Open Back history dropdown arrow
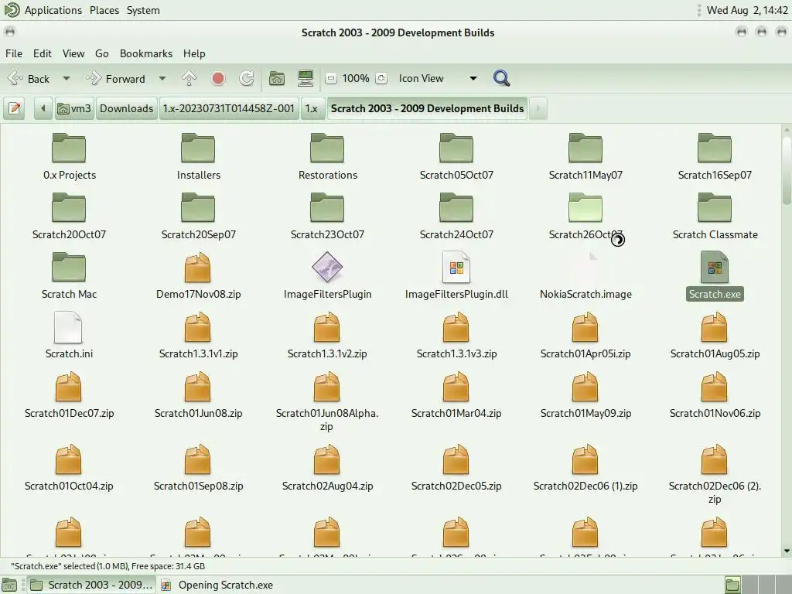Screen dimensions: 792x594 click(x=67, y=78)
